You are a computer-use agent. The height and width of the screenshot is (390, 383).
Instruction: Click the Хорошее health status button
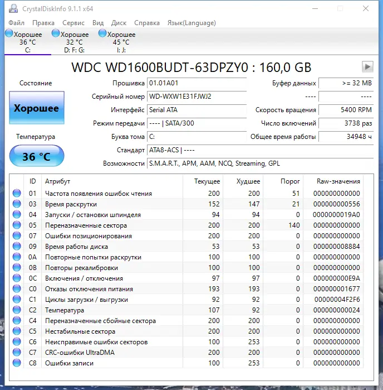click(37, 108)
